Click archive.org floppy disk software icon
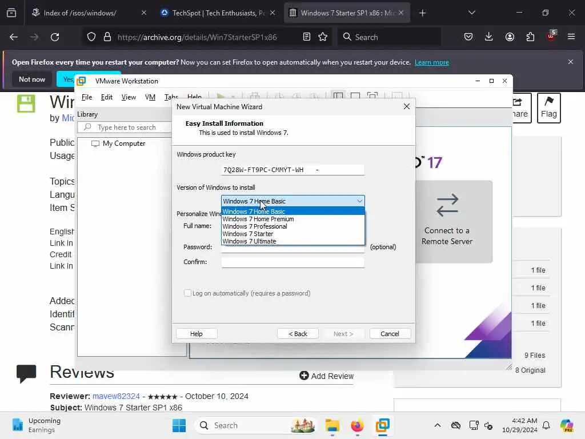 pyautogui.click(x=26, y=104)
